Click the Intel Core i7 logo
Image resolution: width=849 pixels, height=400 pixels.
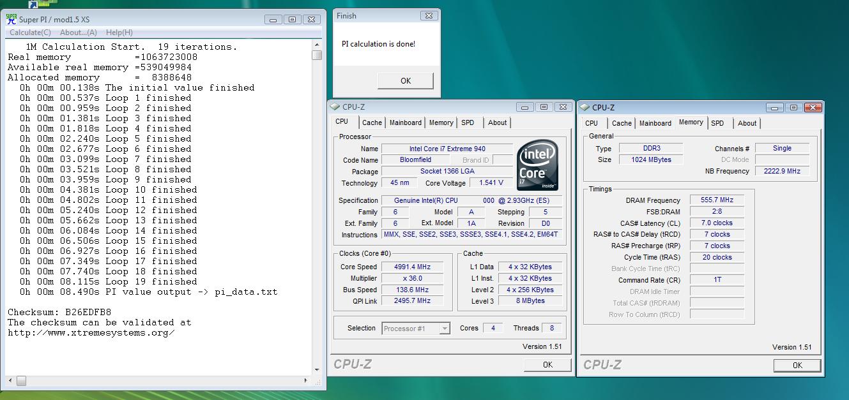coord(537,165)
